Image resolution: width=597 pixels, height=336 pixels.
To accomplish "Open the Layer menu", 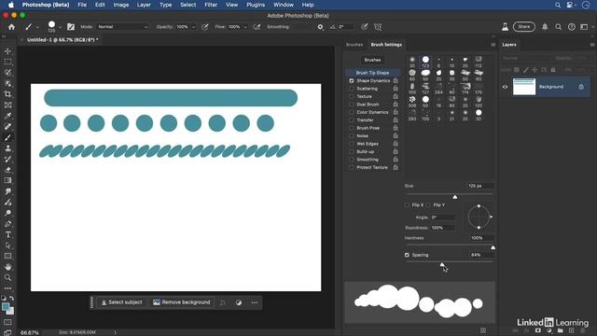I will coord(144,5).
